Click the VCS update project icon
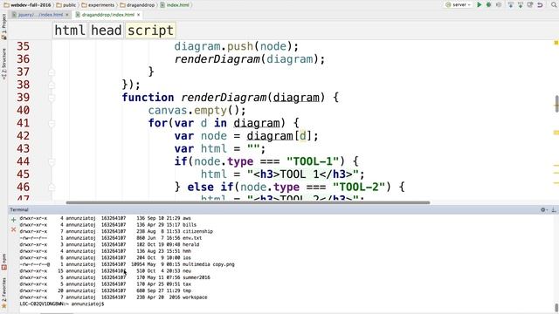This screenshot has height=314, width=559. tap(510, 4)
